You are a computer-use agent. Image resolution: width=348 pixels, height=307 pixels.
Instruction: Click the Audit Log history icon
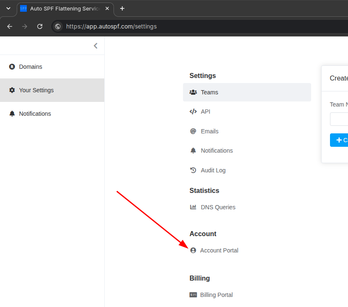point(193,170)
